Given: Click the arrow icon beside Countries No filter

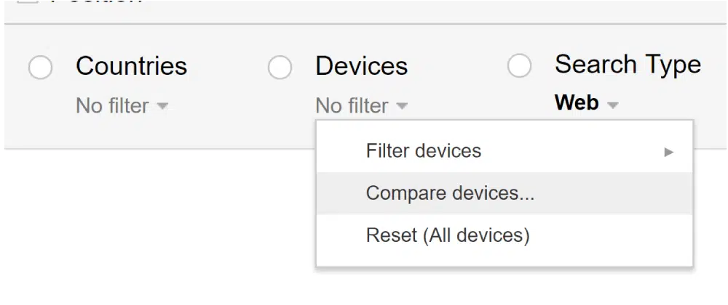Looking at the screenshot, I should (162, 107).
